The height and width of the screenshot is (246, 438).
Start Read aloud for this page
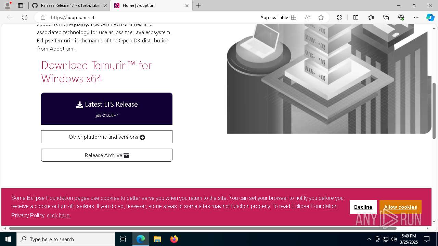coord(307,17)
